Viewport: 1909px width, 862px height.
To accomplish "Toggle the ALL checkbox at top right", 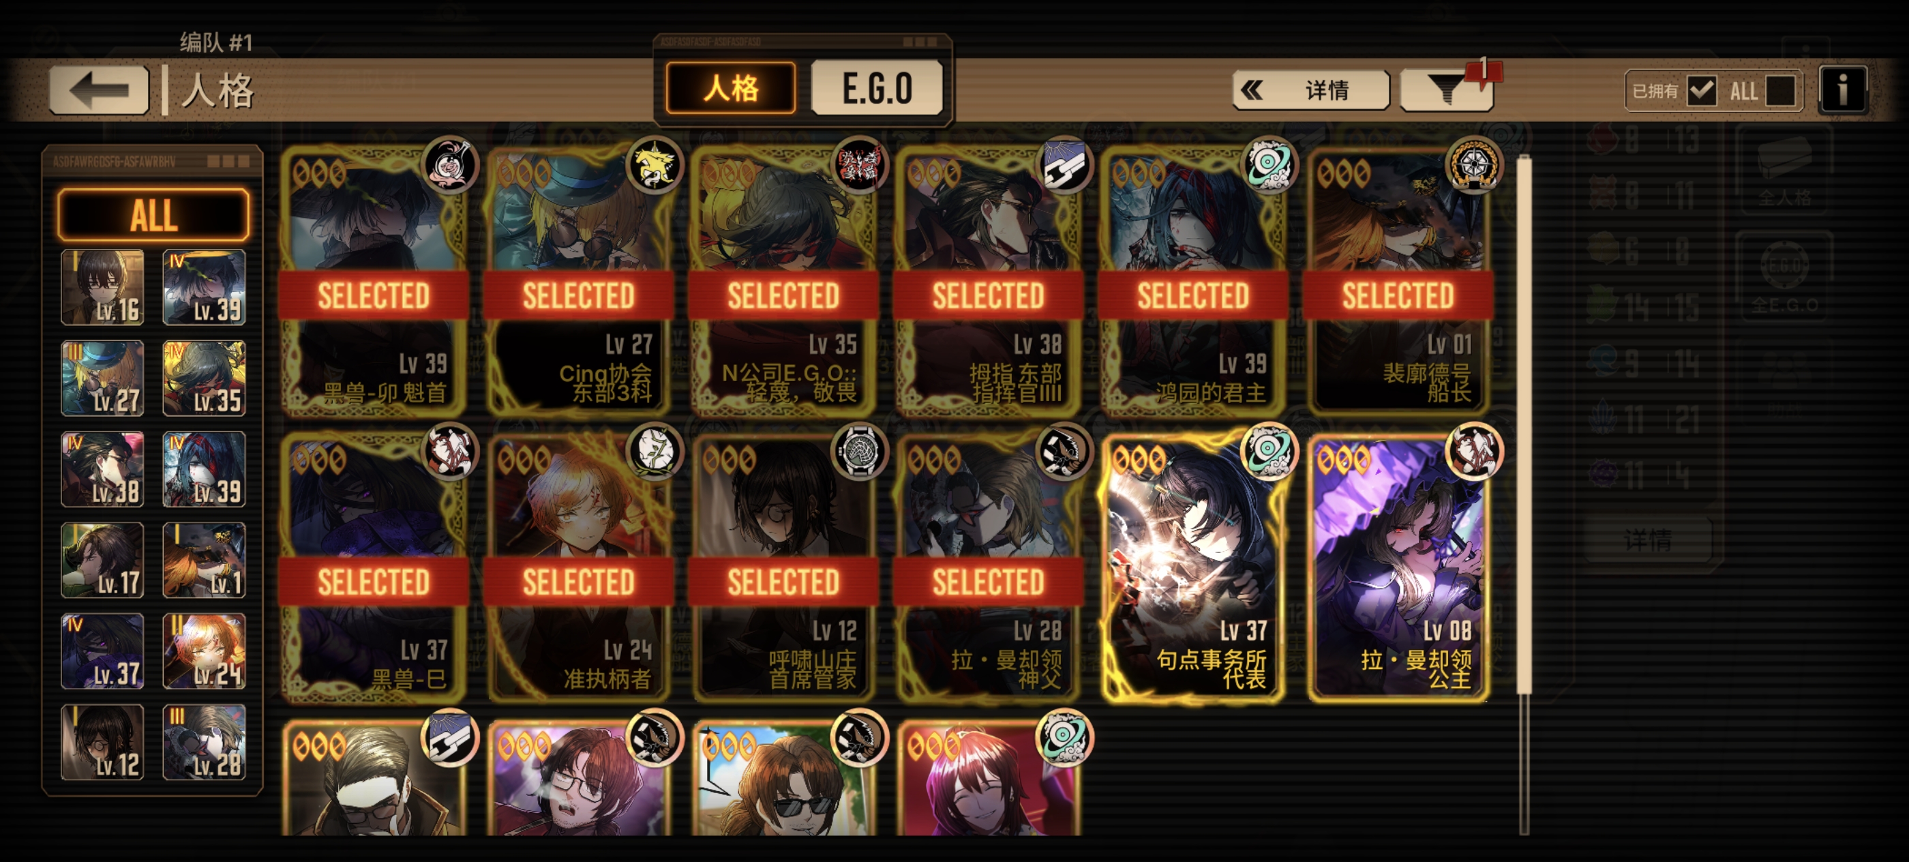I will (x=1780, y=91).
